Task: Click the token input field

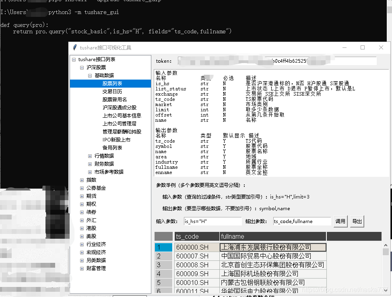Action: (277, 61)
